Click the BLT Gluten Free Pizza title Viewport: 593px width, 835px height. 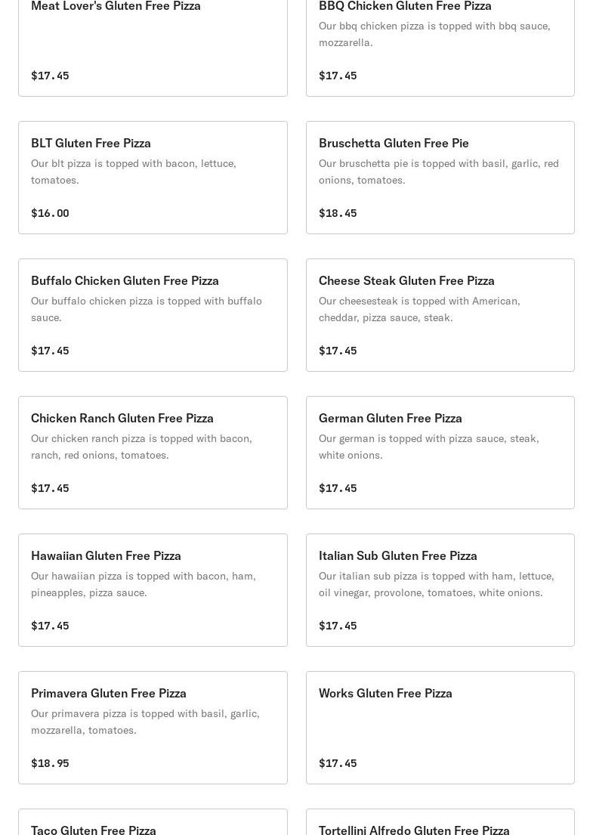coord(91,143)
